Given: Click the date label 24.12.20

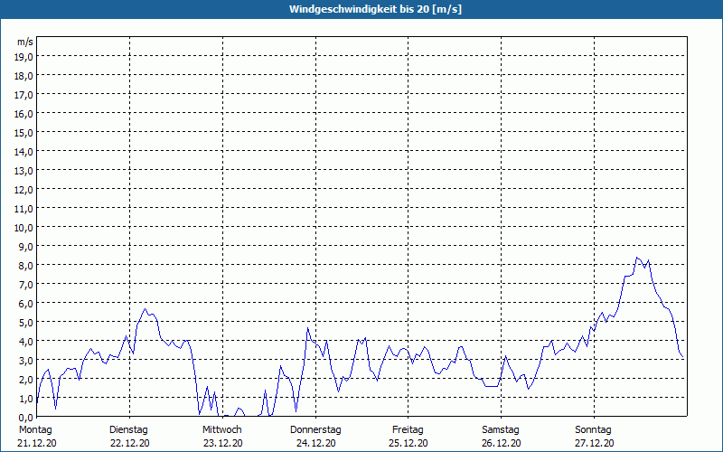Looking at the screenshot, I should [315, 443].
